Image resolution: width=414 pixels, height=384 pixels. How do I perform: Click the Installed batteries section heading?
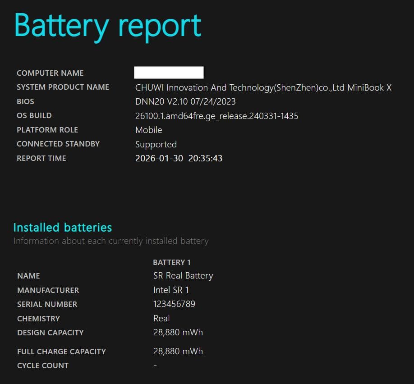[x=63, y=228]
